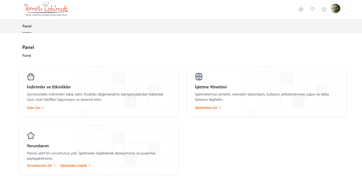Viewport: 362px width, 192px height.
Task: Open the İşletmeleri Keşfet link
Action: coord(76,165)
